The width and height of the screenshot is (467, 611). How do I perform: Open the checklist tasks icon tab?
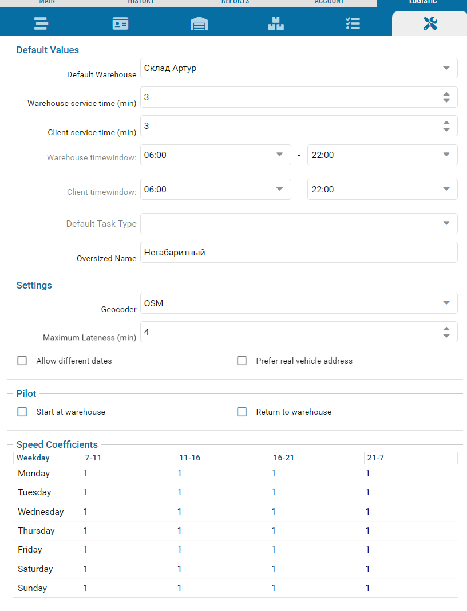[353, 23]
